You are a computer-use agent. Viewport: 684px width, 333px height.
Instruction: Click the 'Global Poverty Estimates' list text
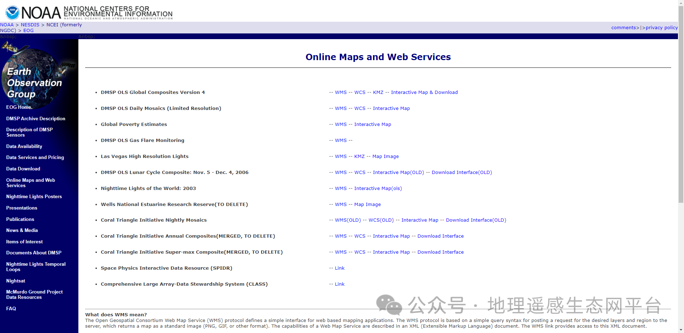pos(134,124)
